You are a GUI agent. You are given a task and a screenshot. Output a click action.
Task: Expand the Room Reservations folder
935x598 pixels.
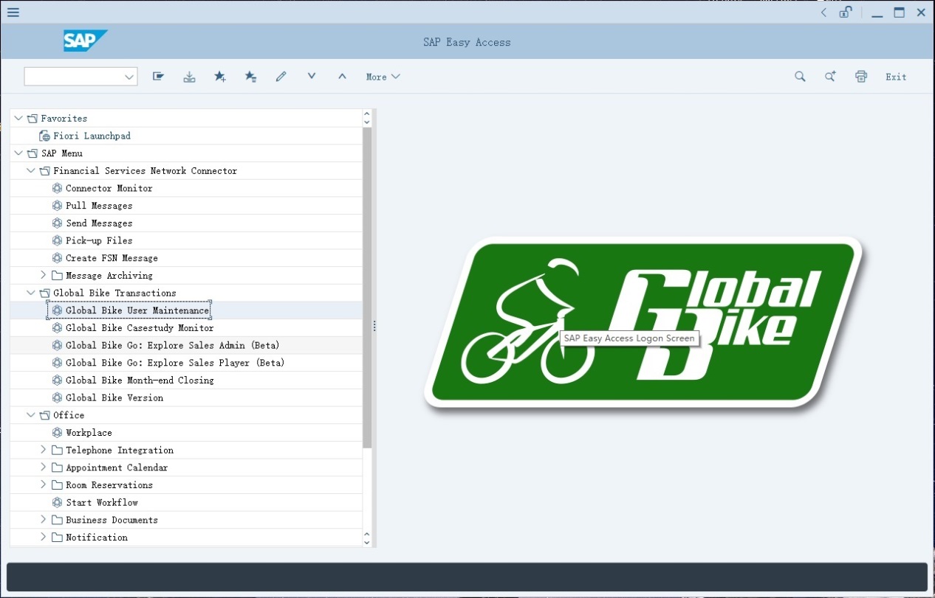tap(44, 484)
